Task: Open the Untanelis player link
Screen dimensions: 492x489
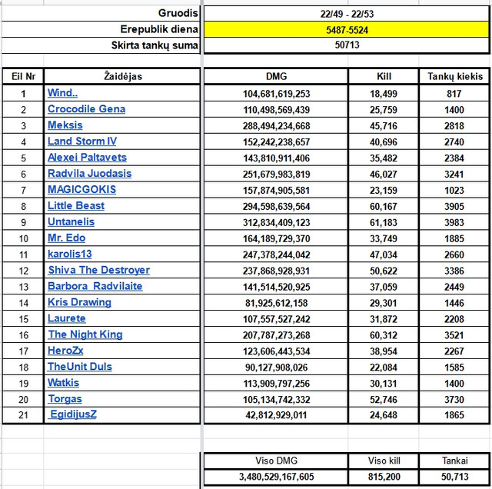Action: (x=71, y=221)
